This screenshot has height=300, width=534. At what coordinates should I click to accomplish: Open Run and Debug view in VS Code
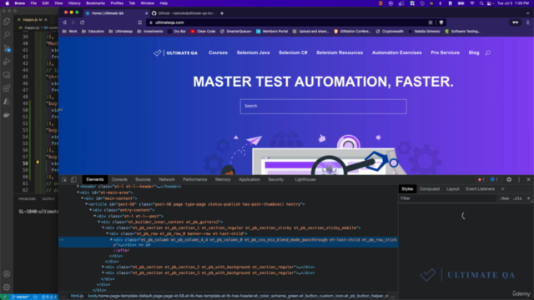(x=7, y=62)
